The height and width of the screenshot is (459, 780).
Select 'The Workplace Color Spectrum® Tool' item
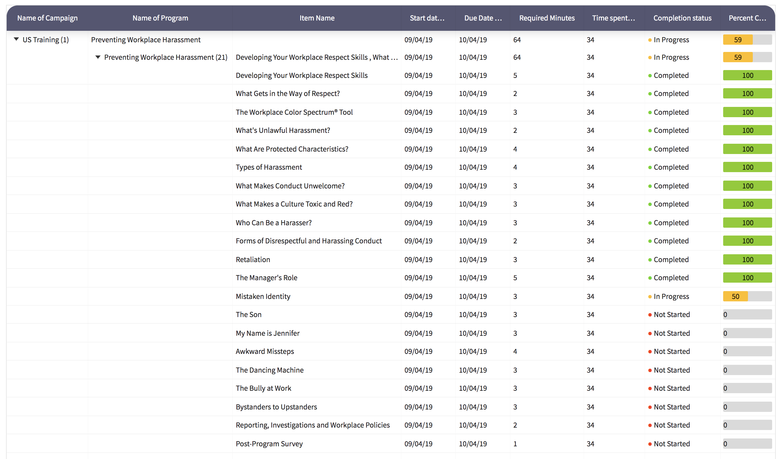294,112
